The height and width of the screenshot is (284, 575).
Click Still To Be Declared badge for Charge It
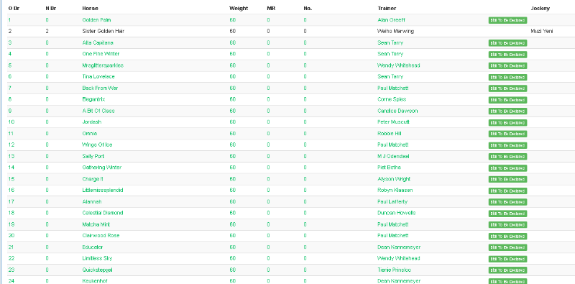(x=507, y=180)
